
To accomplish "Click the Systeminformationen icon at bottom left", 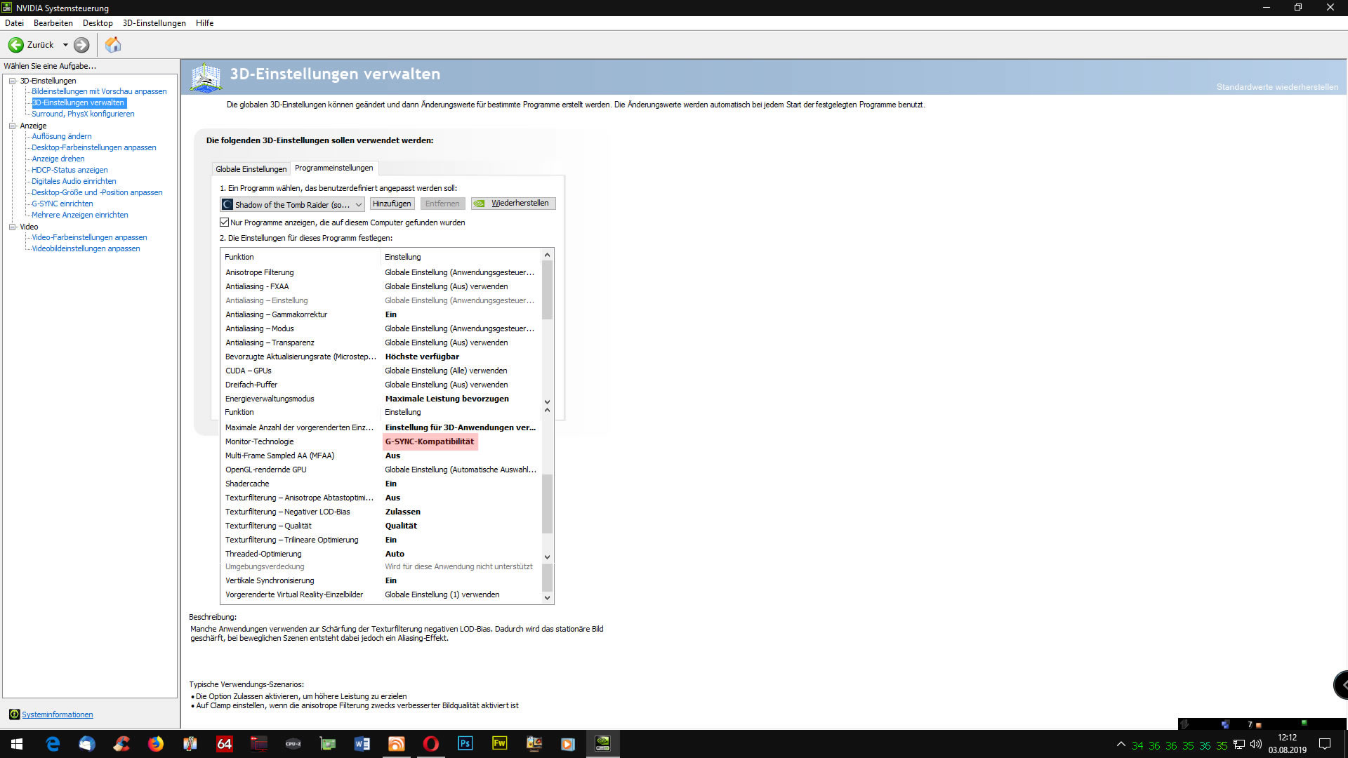I will pos(14,714).
